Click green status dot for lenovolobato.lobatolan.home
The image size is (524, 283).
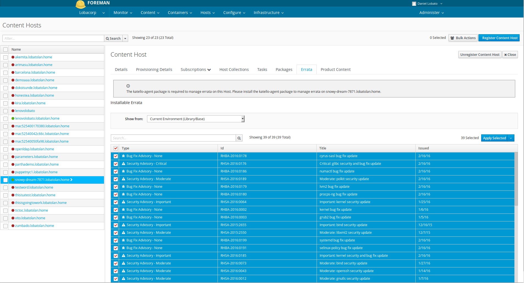pyautogui.click(x=13, y=119)
